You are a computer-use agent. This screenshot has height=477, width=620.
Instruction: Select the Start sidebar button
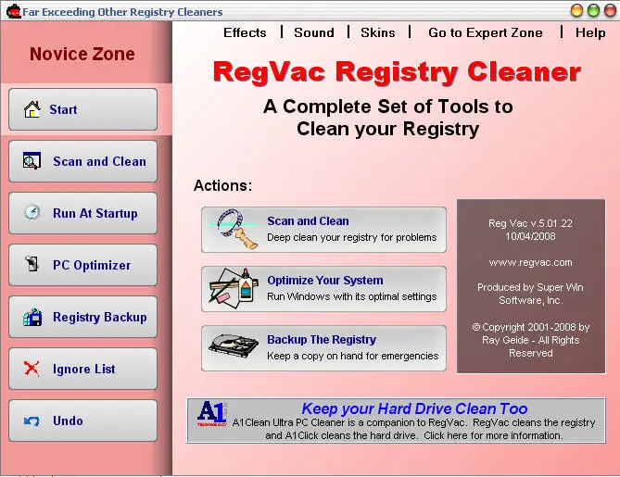[x=82, y=109]
